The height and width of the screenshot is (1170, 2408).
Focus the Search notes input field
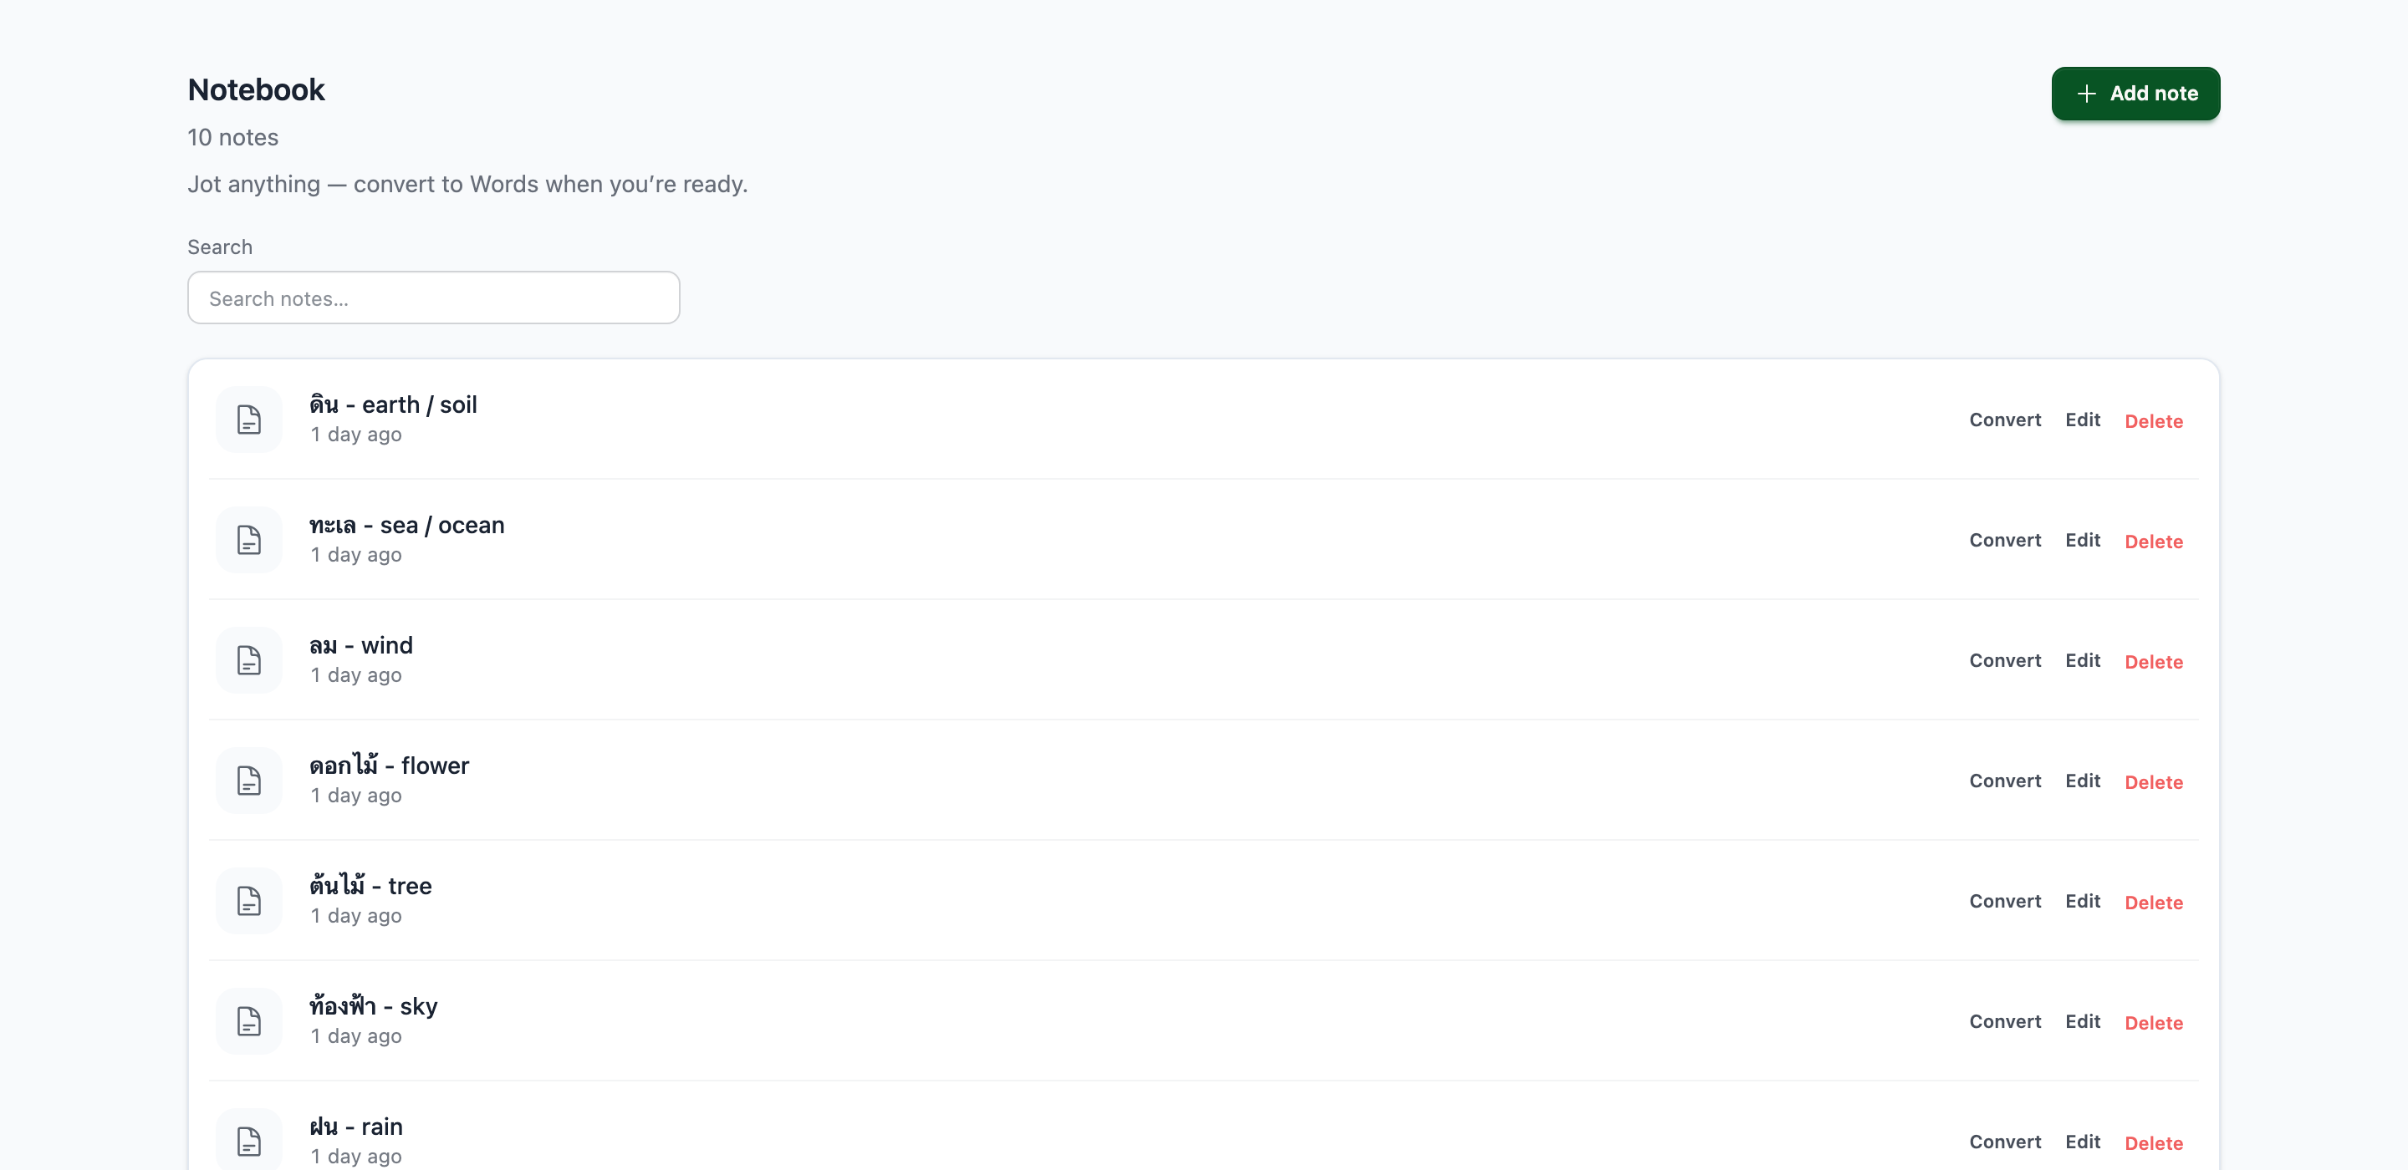[x=434, y=298]
